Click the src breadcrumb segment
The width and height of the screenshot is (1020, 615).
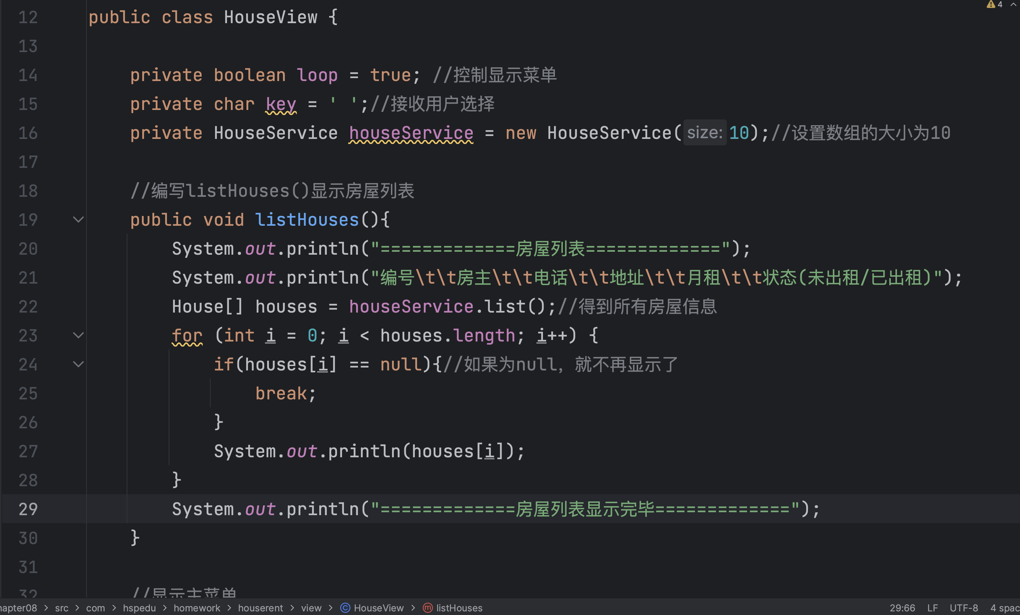pyautogui.click(x=62, y=607)
